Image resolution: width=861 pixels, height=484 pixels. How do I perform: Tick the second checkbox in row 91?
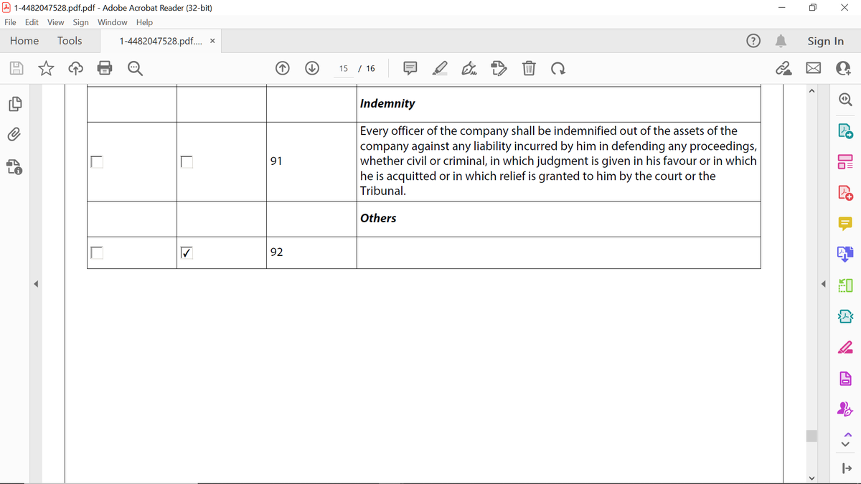pyautogui.click(x=187, y=161)
